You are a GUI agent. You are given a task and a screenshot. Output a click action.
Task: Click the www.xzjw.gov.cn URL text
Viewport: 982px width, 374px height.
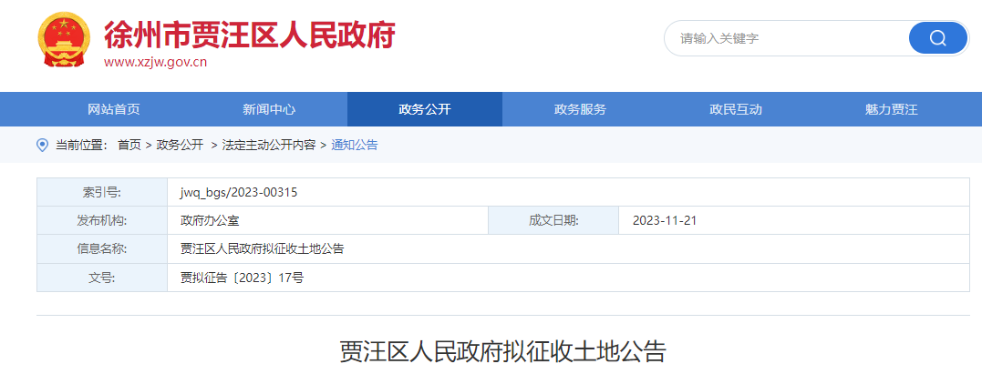tap(155, 62)
